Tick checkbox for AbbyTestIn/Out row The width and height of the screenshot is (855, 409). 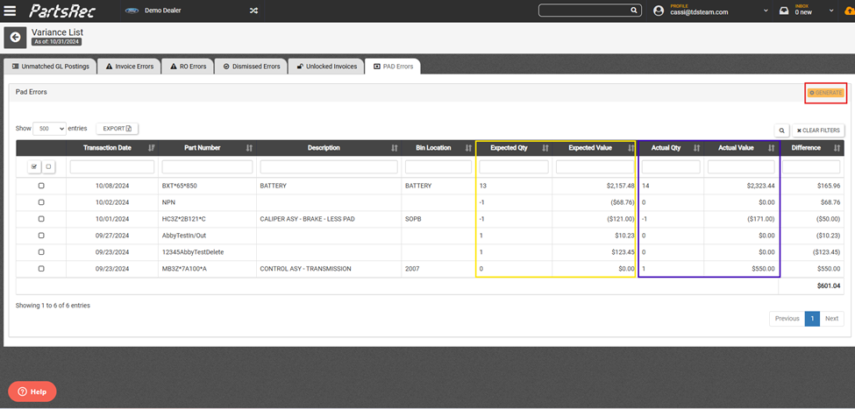click(41, 236)
